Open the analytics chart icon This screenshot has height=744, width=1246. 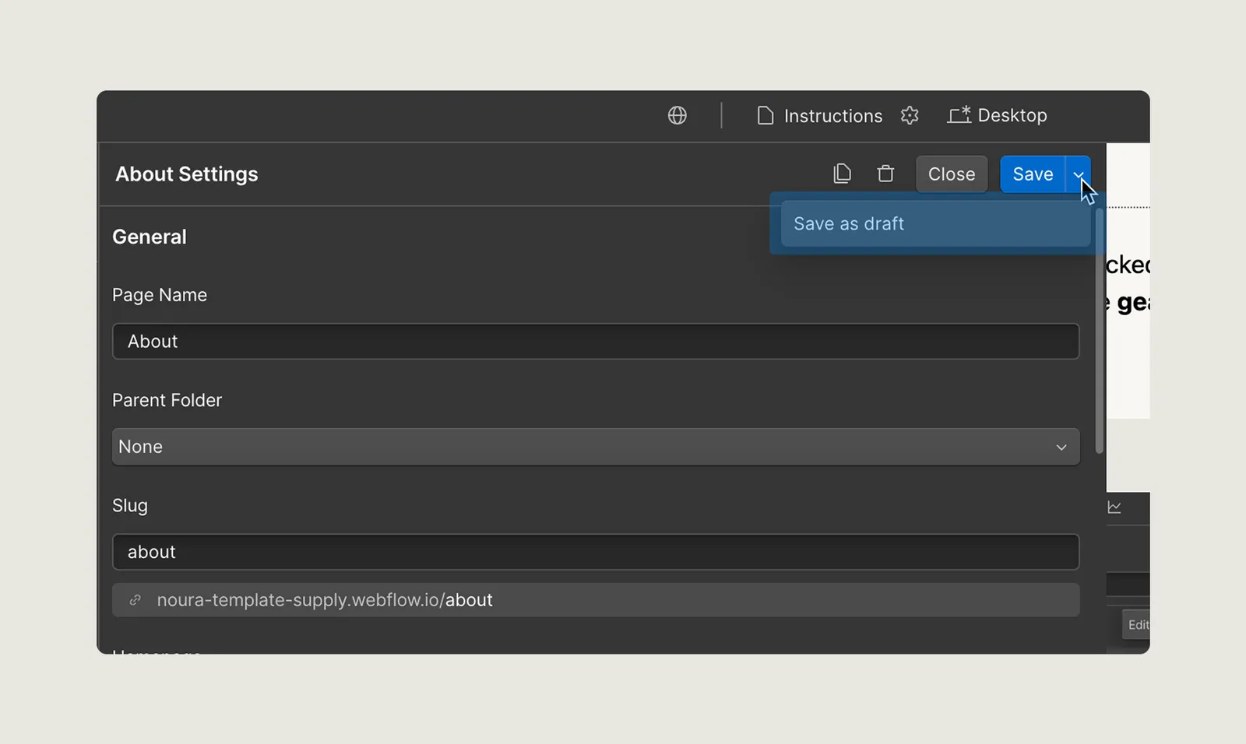pos(1115,507)
